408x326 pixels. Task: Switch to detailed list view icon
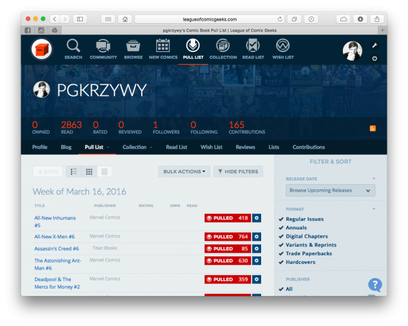[74, 172]
